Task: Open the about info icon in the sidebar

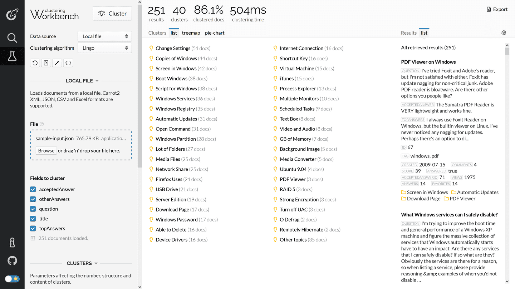Action: [x=12, y=242]
